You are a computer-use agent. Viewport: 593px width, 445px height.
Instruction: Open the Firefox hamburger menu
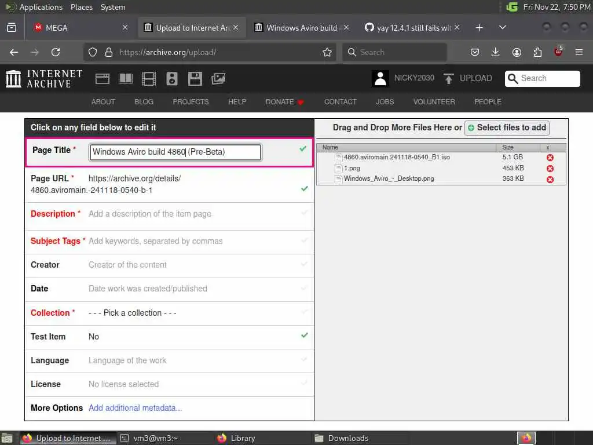click(579, 52)
